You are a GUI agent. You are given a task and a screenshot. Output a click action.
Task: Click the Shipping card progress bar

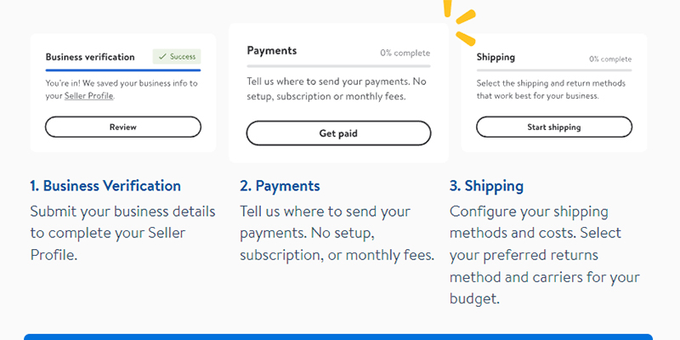point(554,70)
